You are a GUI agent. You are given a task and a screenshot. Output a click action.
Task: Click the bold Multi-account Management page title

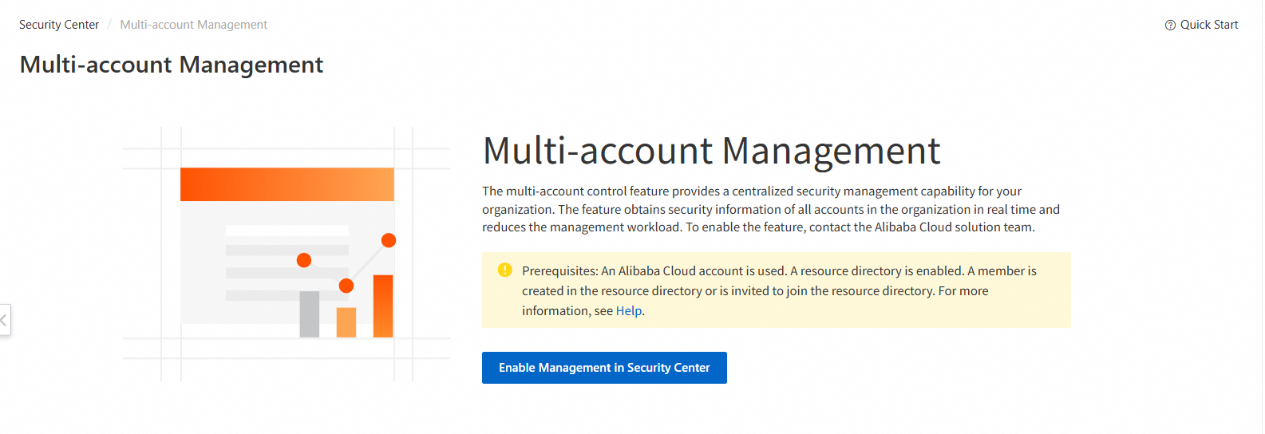click(x=171, y=65)
